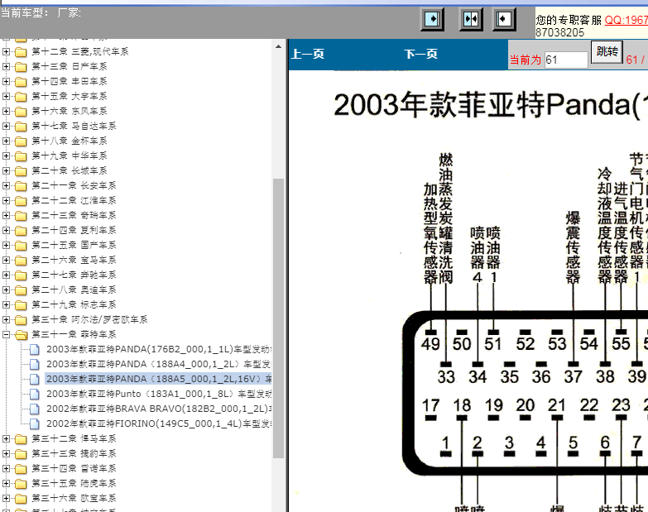The height and width of the screenshot is (512, 648).
Task: Select 第三十六章 欧宝车系 chapter label
Action: [x=74, y=498]
